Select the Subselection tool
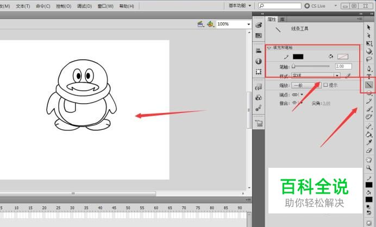Image resolution: width=376 pixels, height=227 pixels. tap(369, 35)
